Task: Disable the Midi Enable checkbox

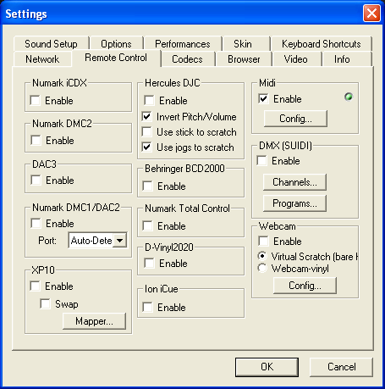Action: [x=263, y=99]
